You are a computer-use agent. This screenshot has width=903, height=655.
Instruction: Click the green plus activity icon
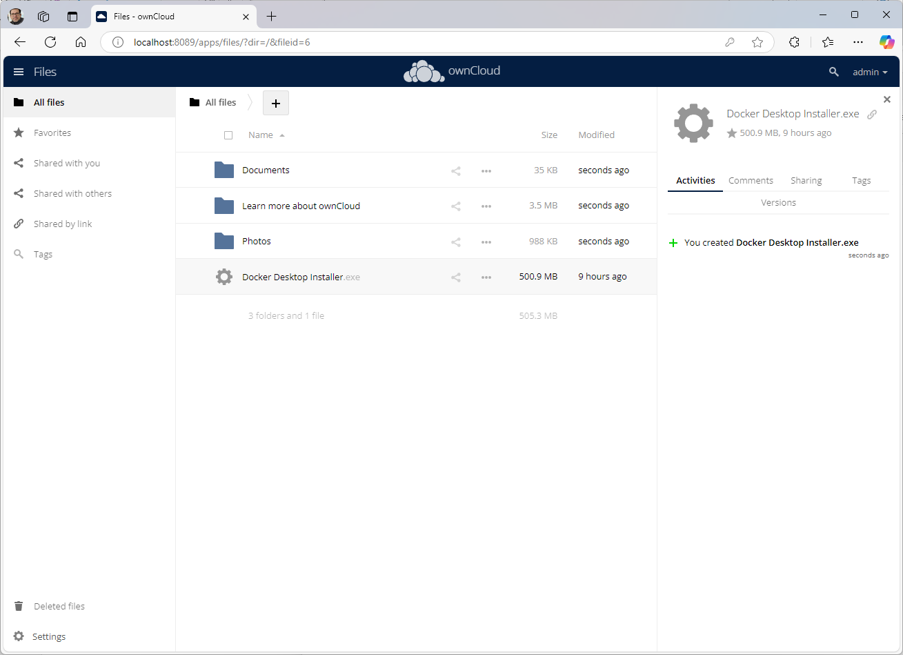point(674,243)
